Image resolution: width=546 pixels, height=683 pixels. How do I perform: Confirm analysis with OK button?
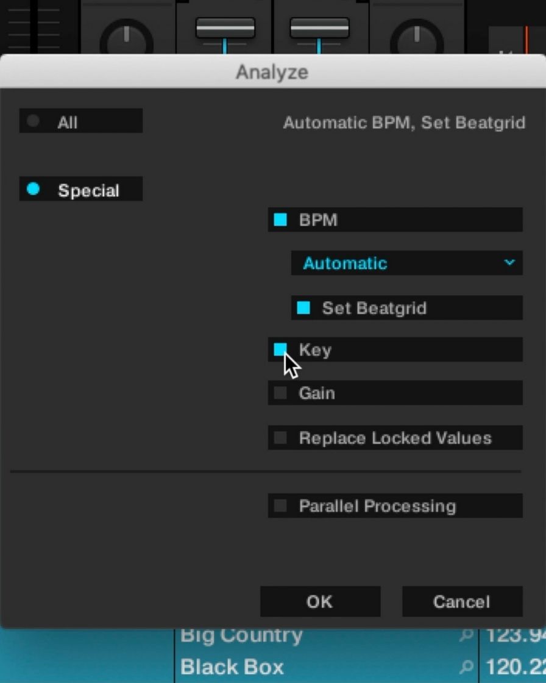320,601
